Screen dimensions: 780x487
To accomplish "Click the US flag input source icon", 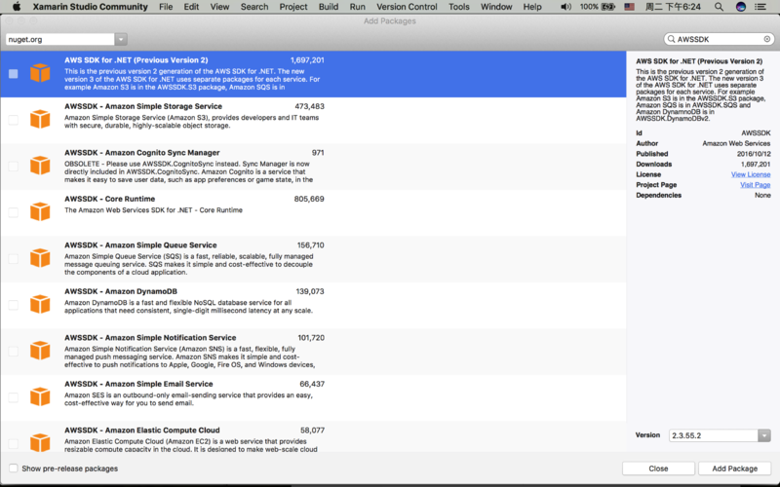I will point(629,7).
